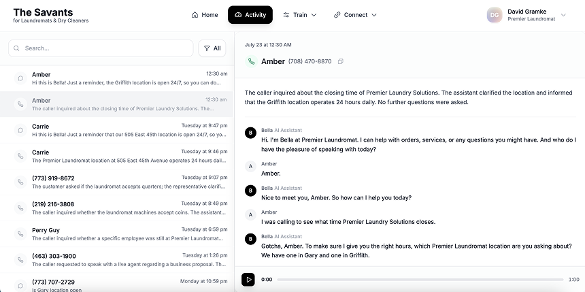Select the Activity tab
Screen dimensions: 585x292
point(250,15)
